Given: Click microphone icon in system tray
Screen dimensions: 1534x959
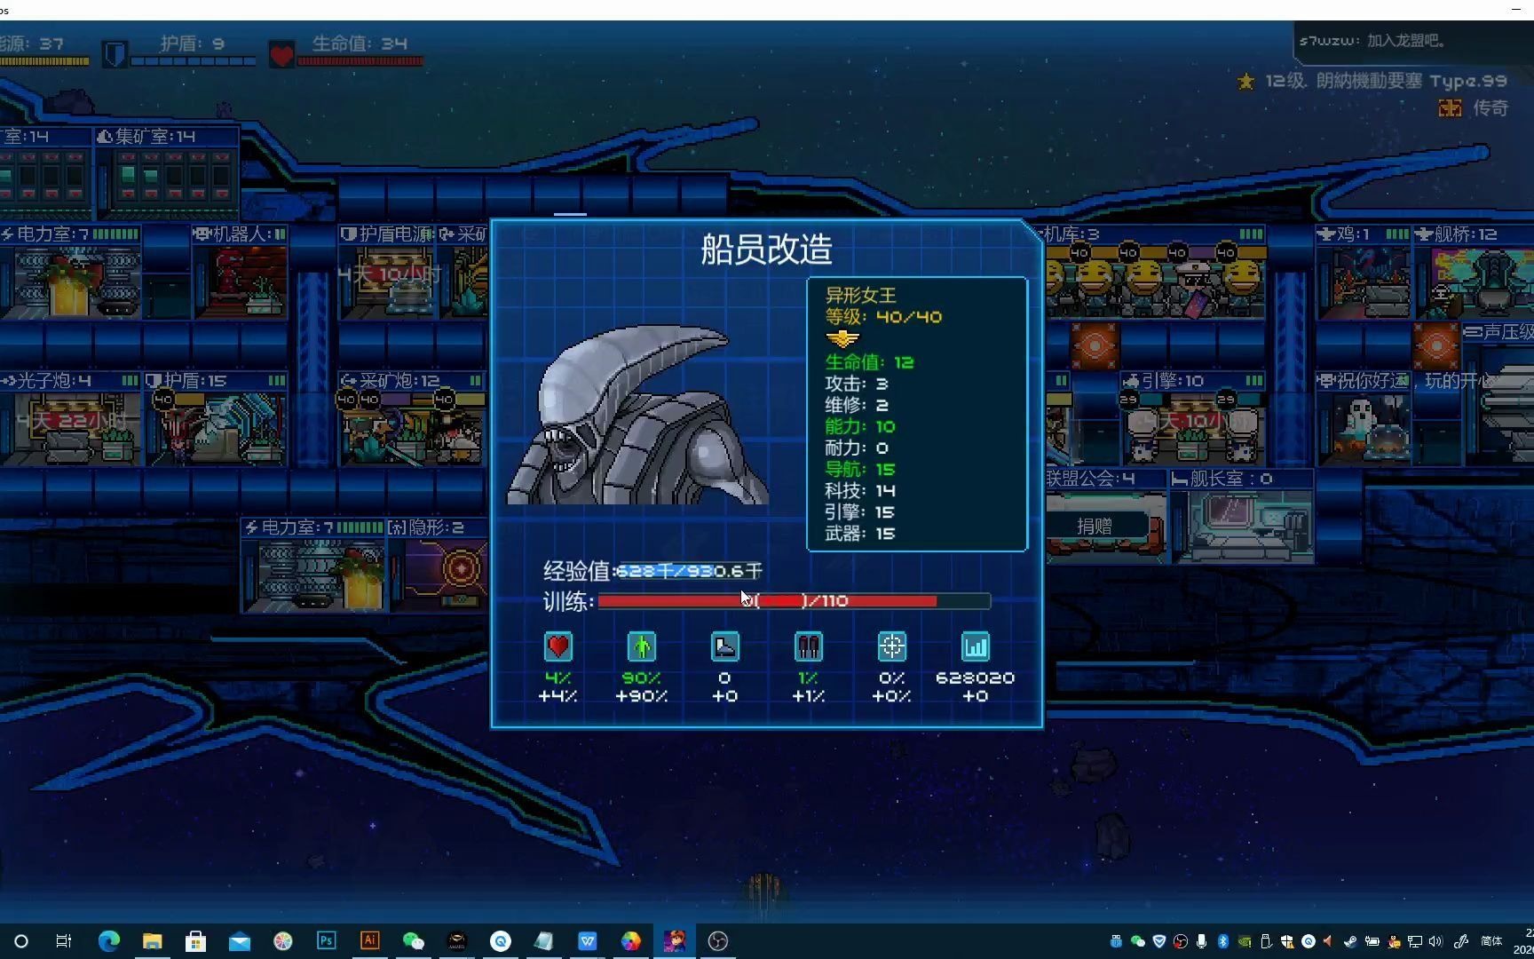Looking at the screenshot, I should point(1201,941).
